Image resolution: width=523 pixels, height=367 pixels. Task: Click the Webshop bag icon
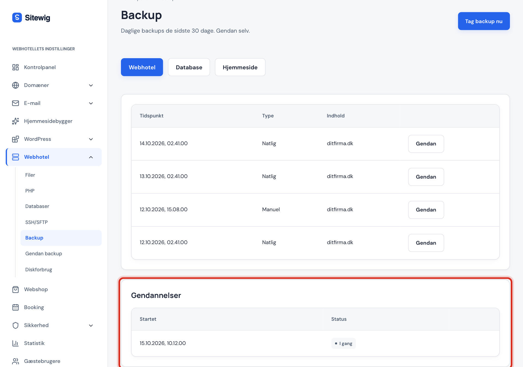[x=16, y=289]
